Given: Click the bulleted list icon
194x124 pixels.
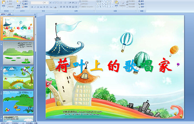Looking at the screenshot, I should click(61, 3).
